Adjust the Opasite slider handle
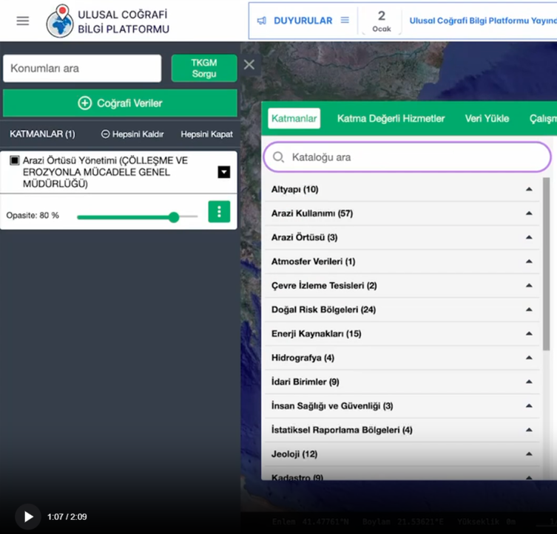 click(174, 217)
